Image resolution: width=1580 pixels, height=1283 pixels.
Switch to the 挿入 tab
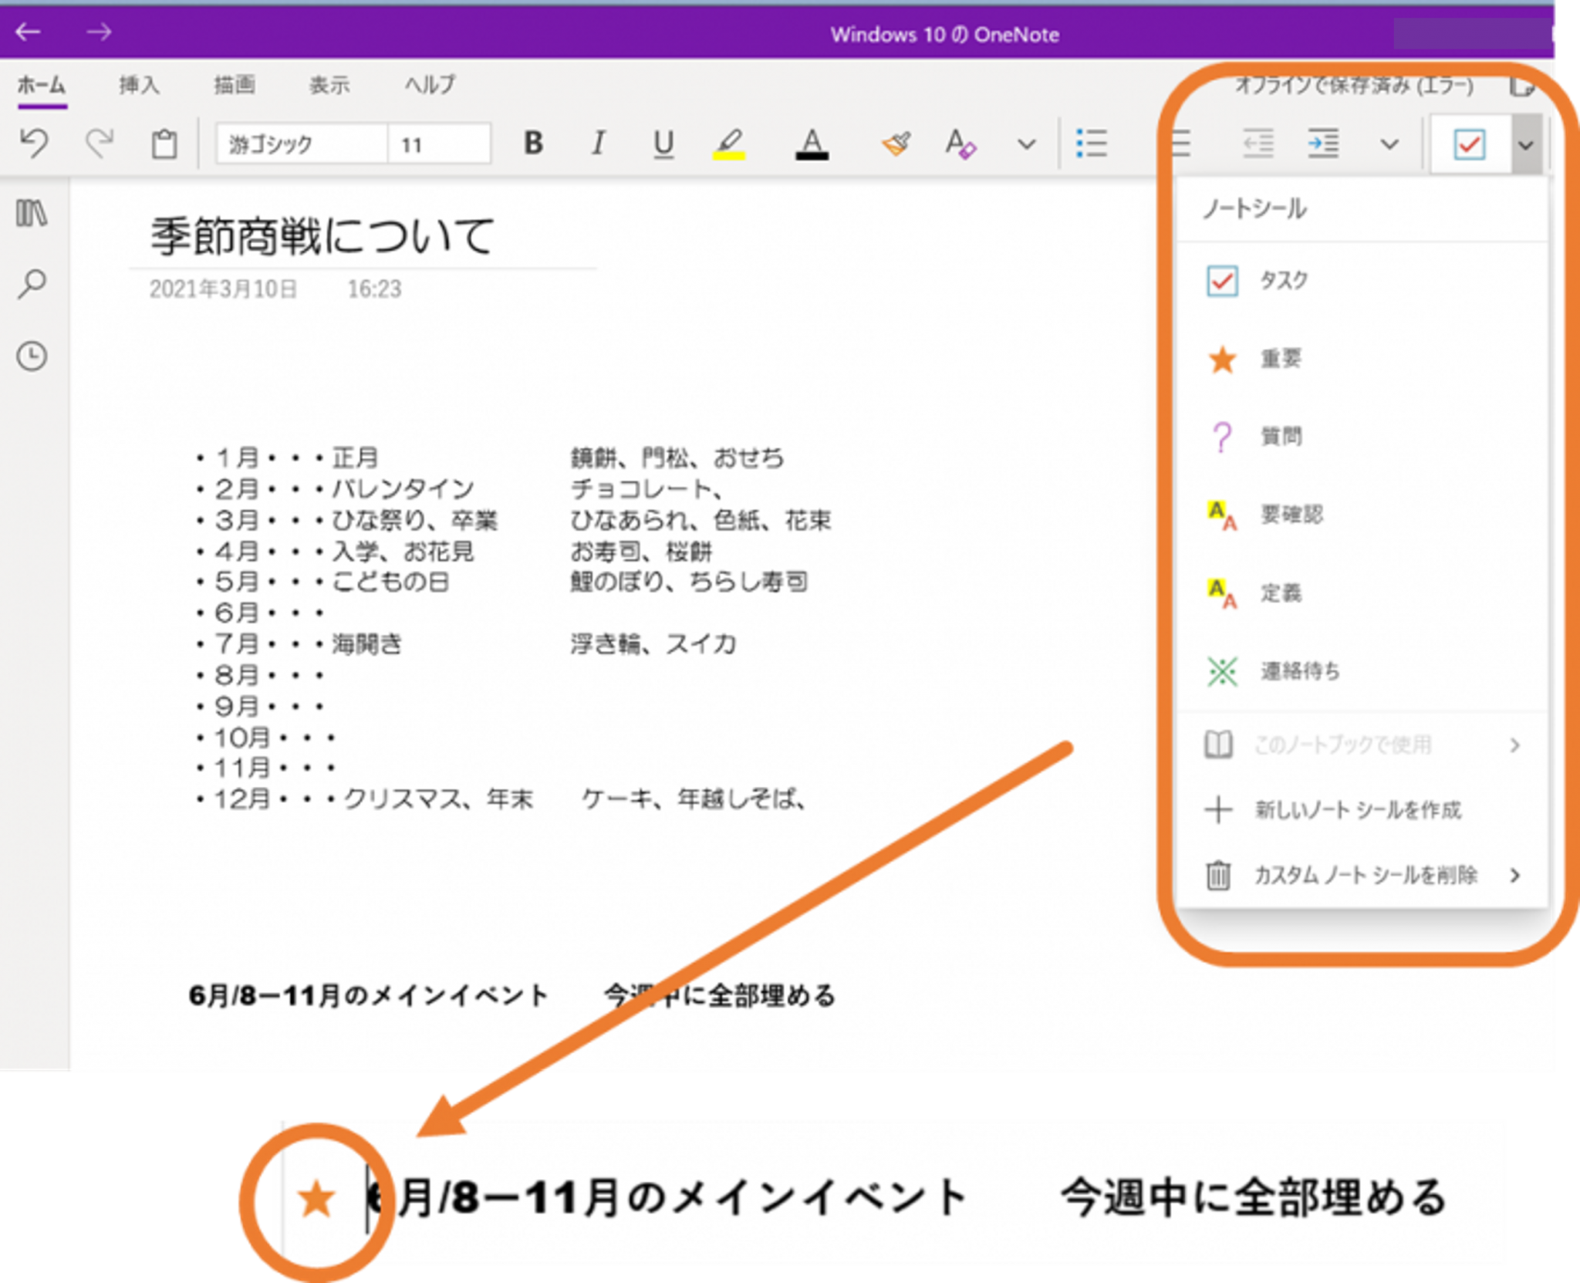[139, 85]
